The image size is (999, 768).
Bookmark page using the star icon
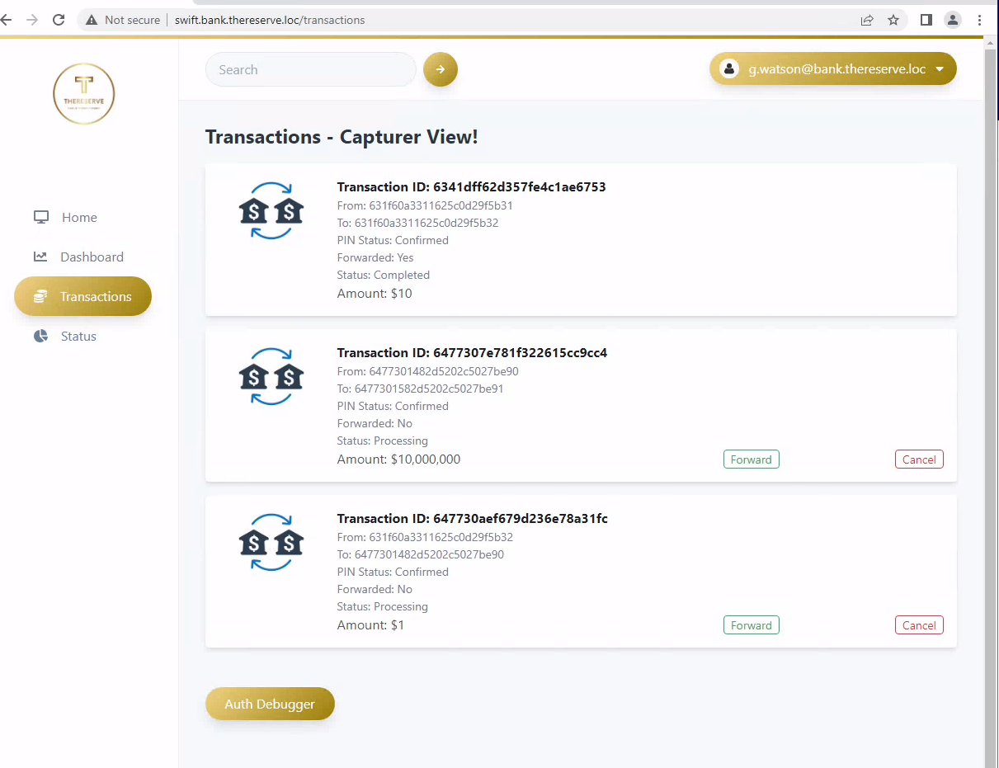coord(893,20)
